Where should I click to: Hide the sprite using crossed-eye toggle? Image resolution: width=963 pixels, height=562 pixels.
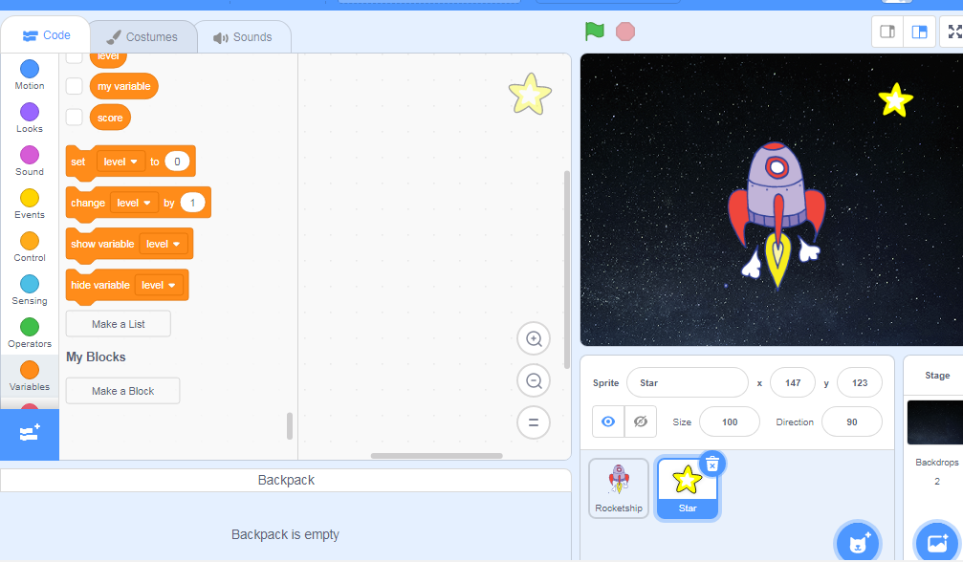(641, 421)
